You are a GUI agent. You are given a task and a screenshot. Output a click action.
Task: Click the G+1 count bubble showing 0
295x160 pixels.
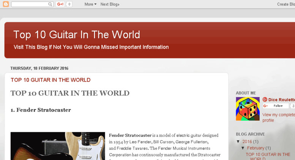pyautogui.click(x=69, y=4)
